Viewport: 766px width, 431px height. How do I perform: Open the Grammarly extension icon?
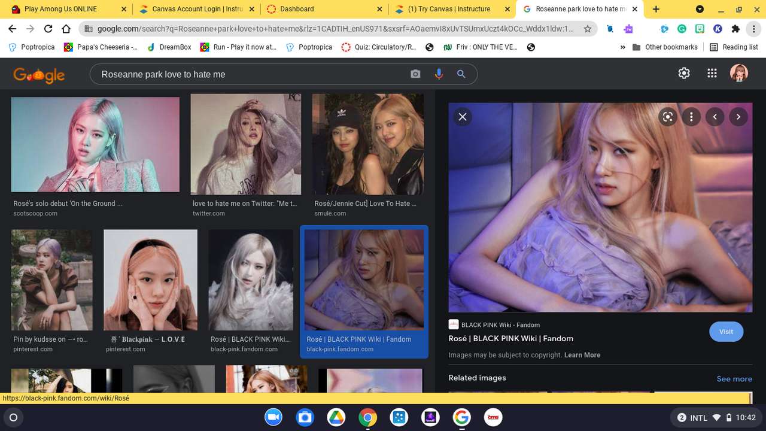(x=682, y=29)
